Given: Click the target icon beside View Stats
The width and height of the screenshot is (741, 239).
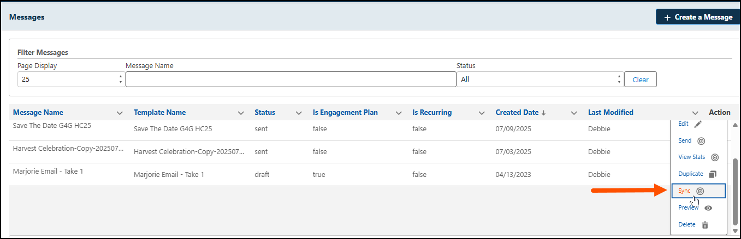Looking at the screenshot, I should pyautogui.click(x=715, y=157).
